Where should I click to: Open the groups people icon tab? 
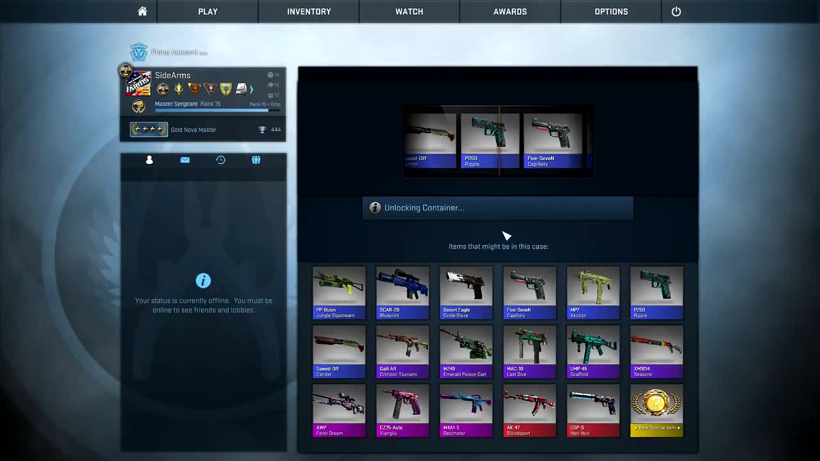point(256,160)
